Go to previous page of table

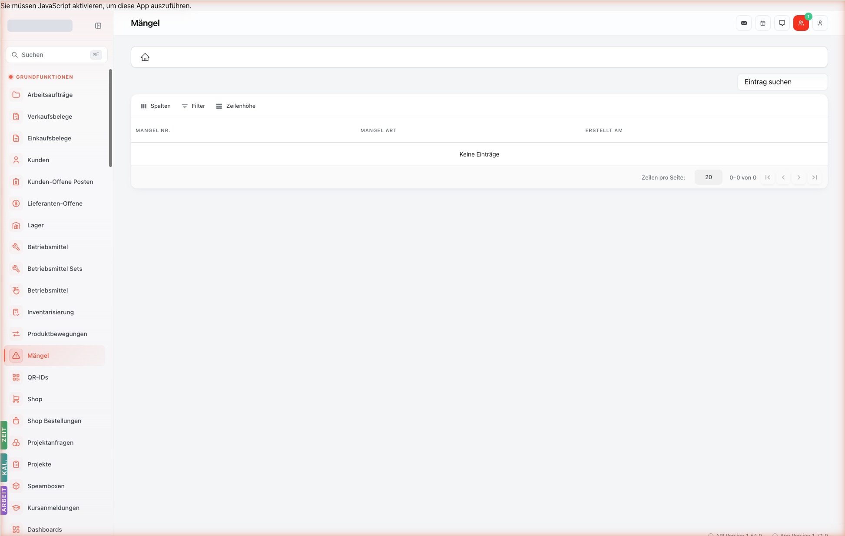pyautogui.click(x=783, y=177)
